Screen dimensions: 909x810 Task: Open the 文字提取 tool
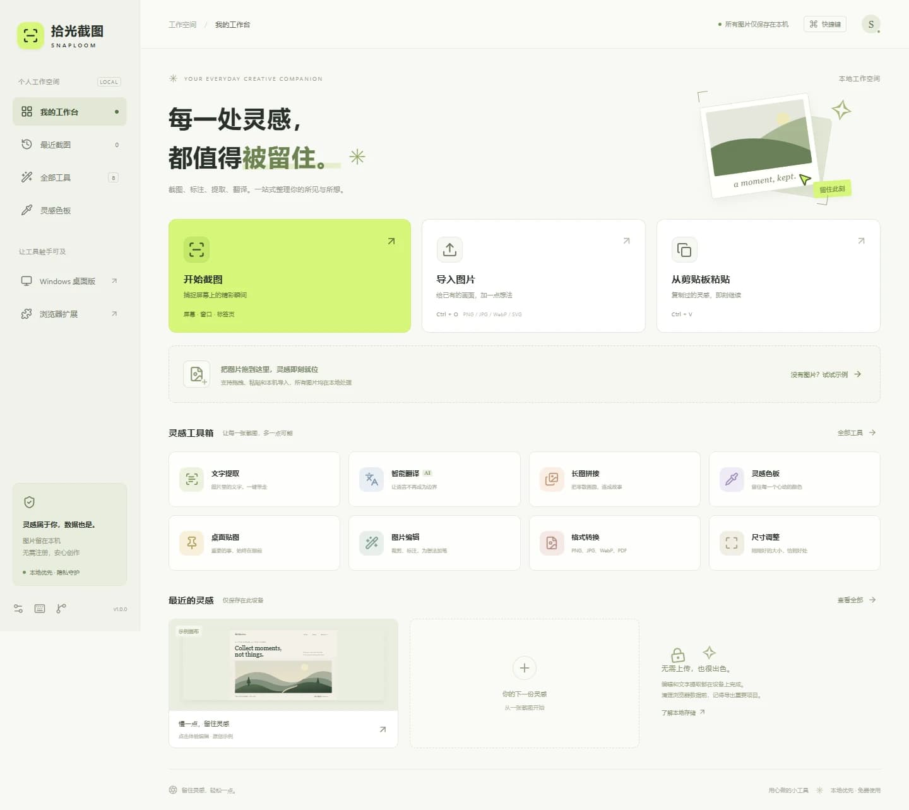click(254, 479)
